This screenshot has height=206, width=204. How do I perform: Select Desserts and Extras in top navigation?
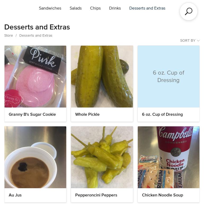[147, 8]
